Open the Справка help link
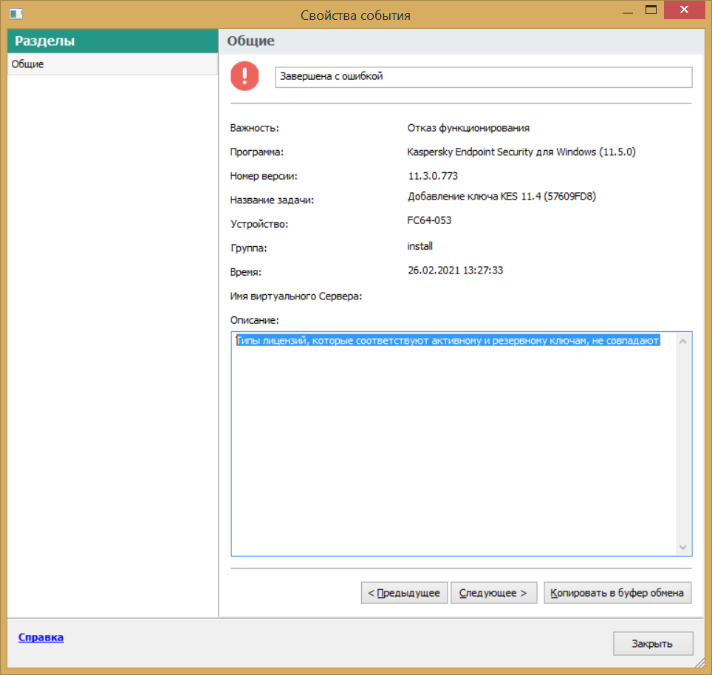The height and width of the screenshot is (675, 712). pyautogui.click(x=41, y=637)
